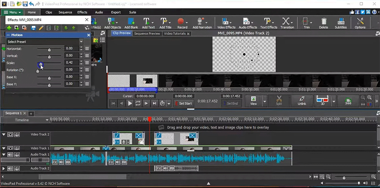This screenshot has width=380, height=188.
Task: Mute Audio Track 1 speaker icon
Action: [10, 155]
